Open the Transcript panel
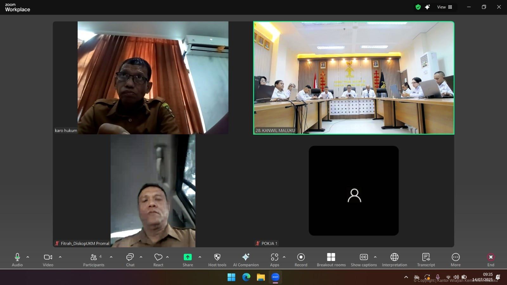The width and height of the screenshot is (507, 285). point(426,260)
